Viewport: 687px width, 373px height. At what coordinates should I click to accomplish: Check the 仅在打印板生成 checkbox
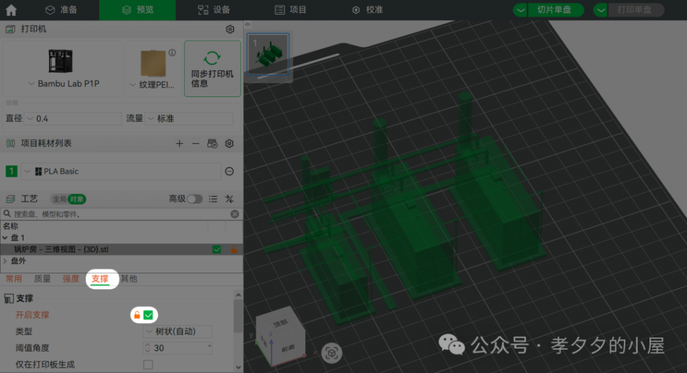(148, 364)
